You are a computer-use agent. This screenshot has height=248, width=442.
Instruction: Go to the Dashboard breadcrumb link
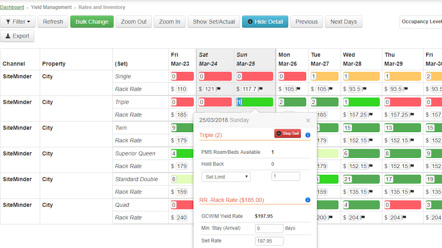[x=12, y=7]
